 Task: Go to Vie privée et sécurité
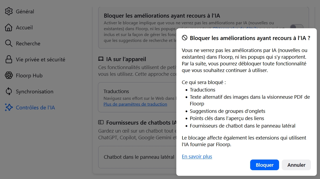[40, 59]
